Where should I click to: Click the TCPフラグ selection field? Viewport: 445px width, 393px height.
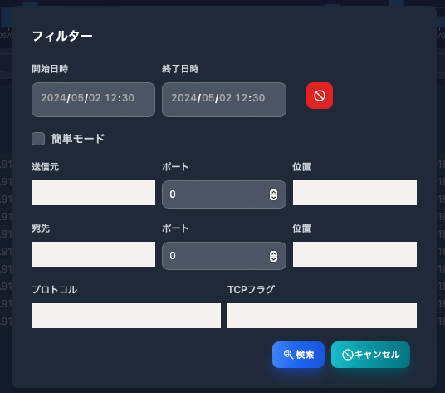(x=322, y=316)
